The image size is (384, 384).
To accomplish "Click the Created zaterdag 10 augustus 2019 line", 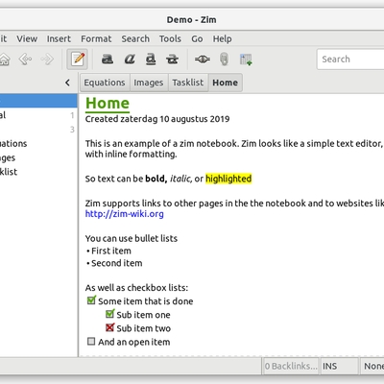I will [x=157, y=119].
